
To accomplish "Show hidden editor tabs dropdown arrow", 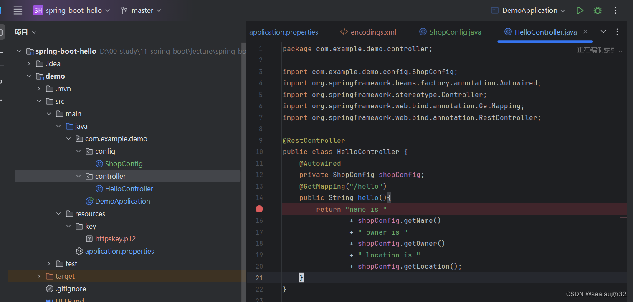I will pyautogui.click(x=603, y=32).
